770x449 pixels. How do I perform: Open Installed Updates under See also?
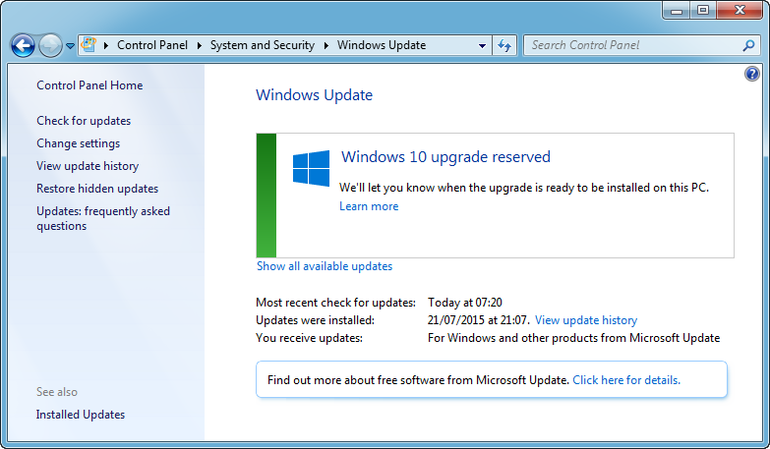point(81,415)
